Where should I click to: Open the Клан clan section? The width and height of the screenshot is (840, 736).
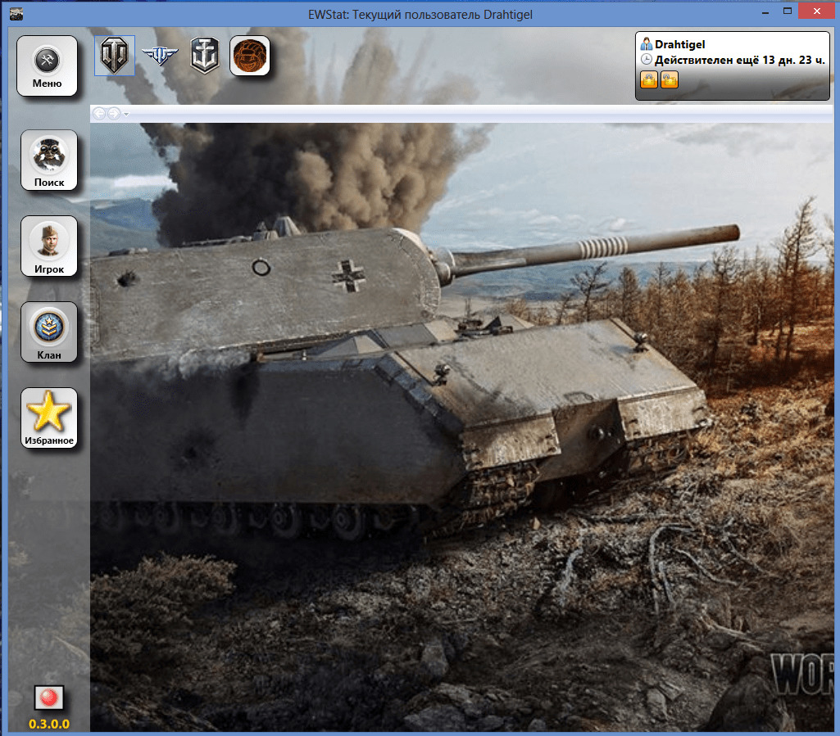point(48,332)
